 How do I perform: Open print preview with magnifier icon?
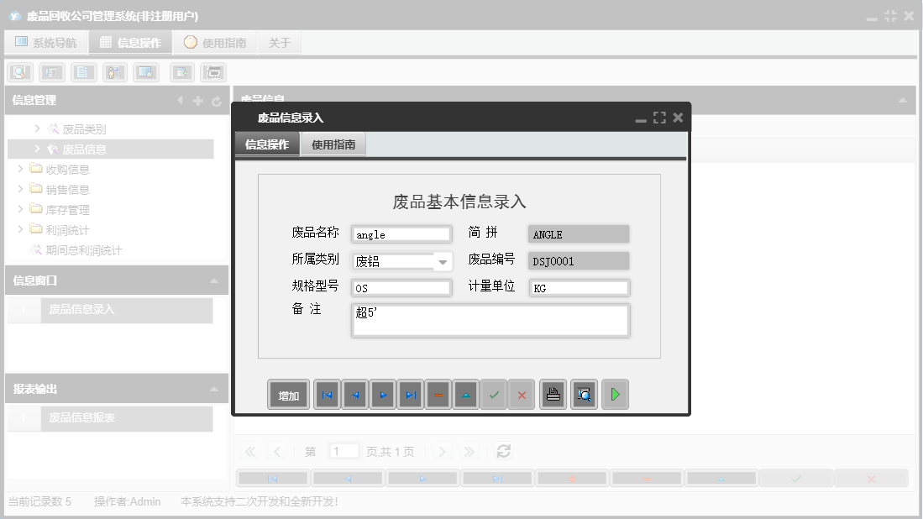tap(584, 394)
